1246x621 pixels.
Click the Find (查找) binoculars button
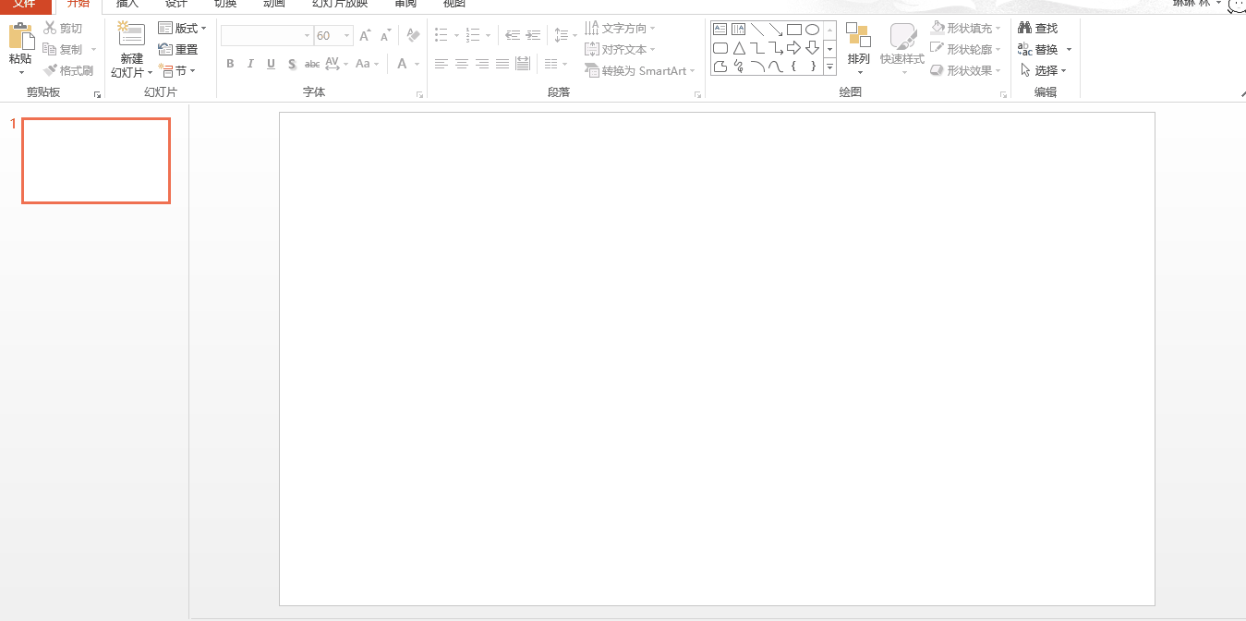coord(1038,29)
